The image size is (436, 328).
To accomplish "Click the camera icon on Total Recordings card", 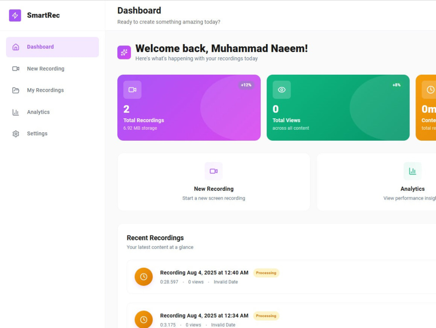I will [x=133, y=90].
